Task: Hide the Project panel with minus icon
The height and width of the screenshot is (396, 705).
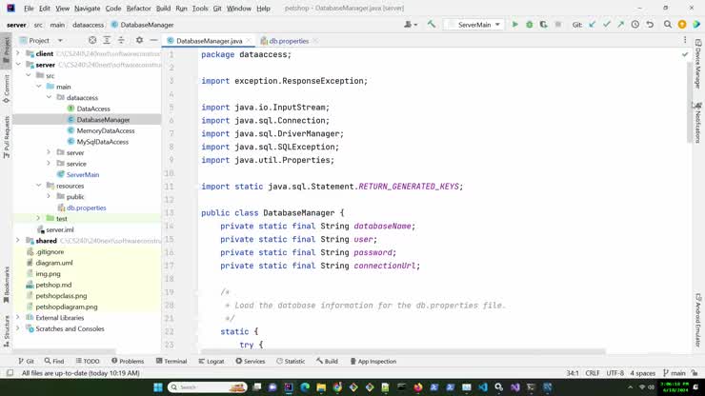Action: 153,40
